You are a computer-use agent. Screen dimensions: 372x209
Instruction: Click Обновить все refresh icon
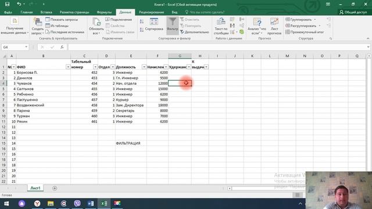(96, 26)
